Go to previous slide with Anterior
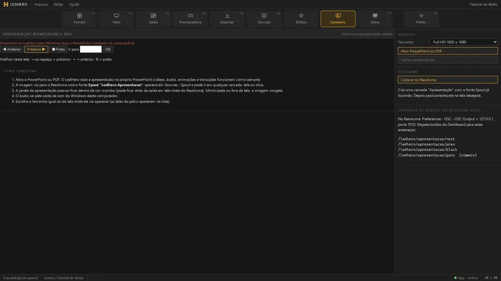The width and height of the screenshot is (501, 281). [12, 49]
